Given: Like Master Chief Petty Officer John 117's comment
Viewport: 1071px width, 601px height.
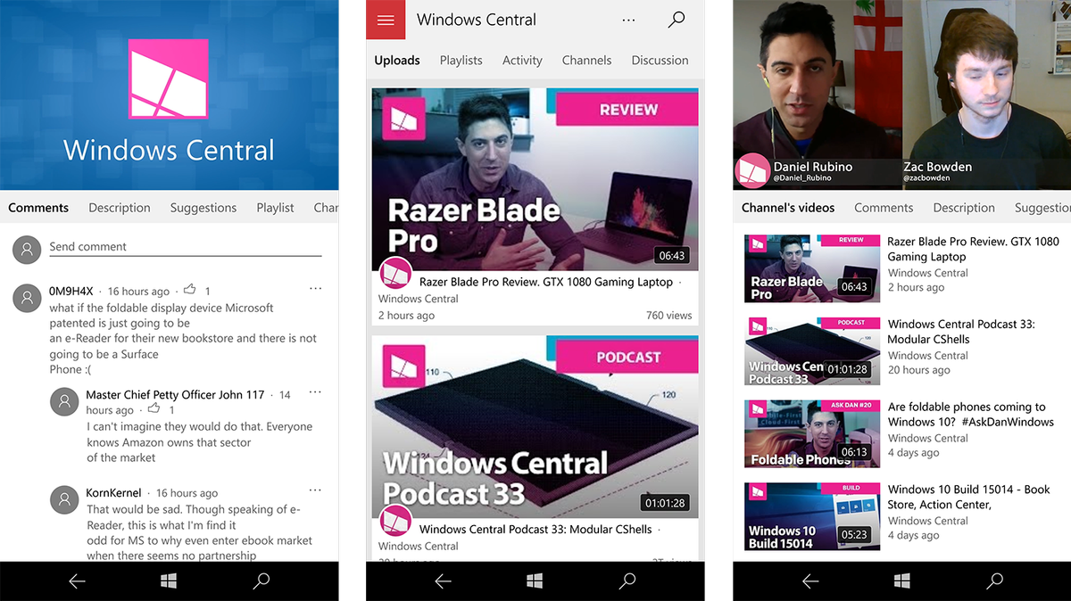Looking at the screenshot, I should click(x=154, y=409).
